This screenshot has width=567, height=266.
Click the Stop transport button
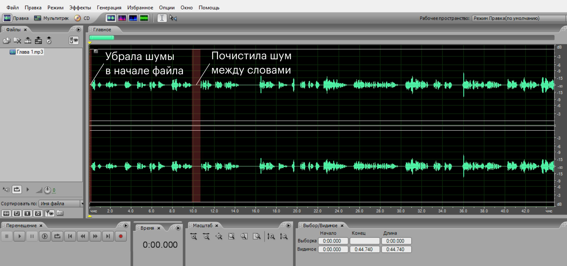click(x=6, y=236)
